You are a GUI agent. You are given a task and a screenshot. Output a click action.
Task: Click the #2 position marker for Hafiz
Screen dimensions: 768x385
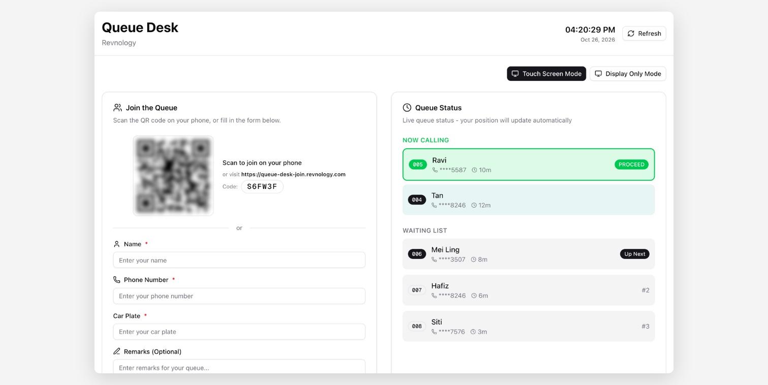[646, 290]
